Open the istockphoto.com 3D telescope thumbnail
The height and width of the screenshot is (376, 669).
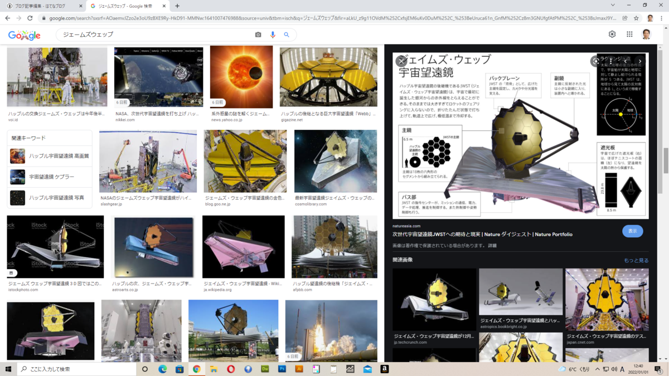pos(55,247)
